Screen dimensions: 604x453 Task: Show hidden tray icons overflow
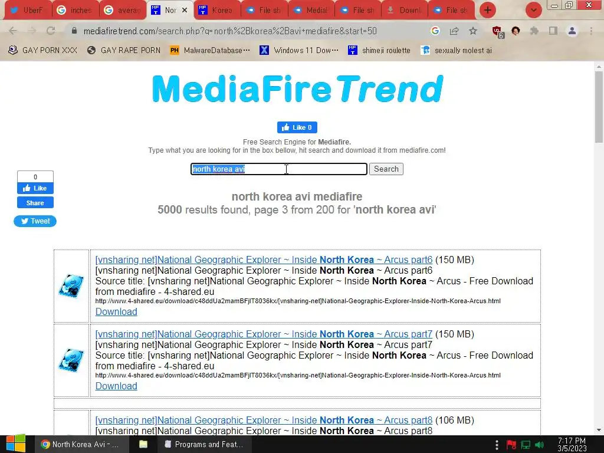pyautogui.click(x=497, y=445)
